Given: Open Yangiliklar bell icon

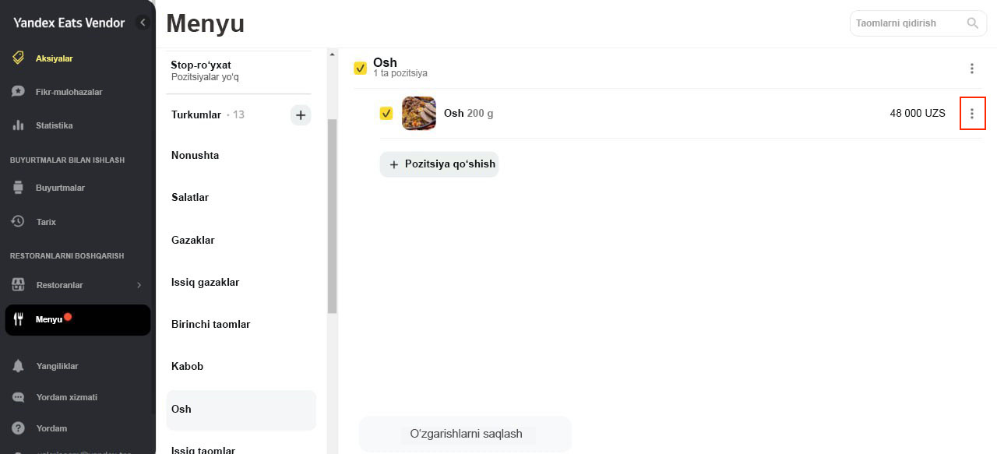Looking at the screenshot, I should 18,366.
